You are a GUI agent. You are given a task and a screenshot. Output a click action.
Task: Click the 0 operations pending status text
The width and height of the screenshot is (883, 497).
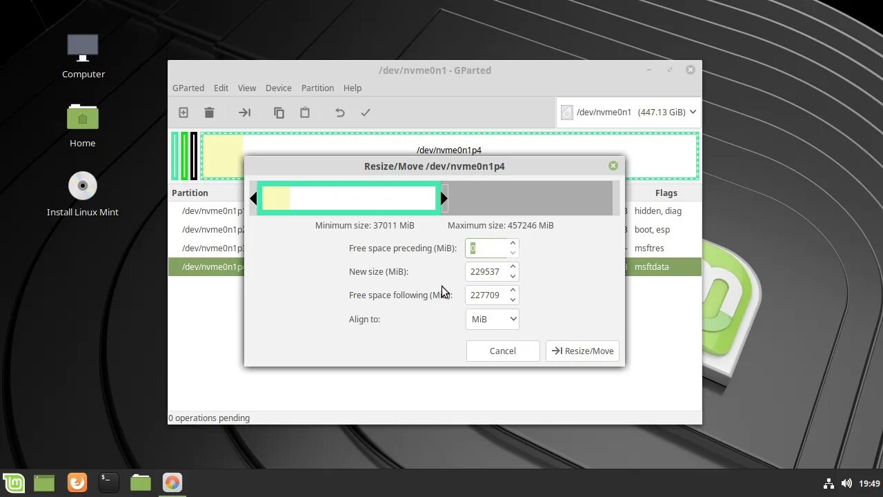(x=209, y=418)
